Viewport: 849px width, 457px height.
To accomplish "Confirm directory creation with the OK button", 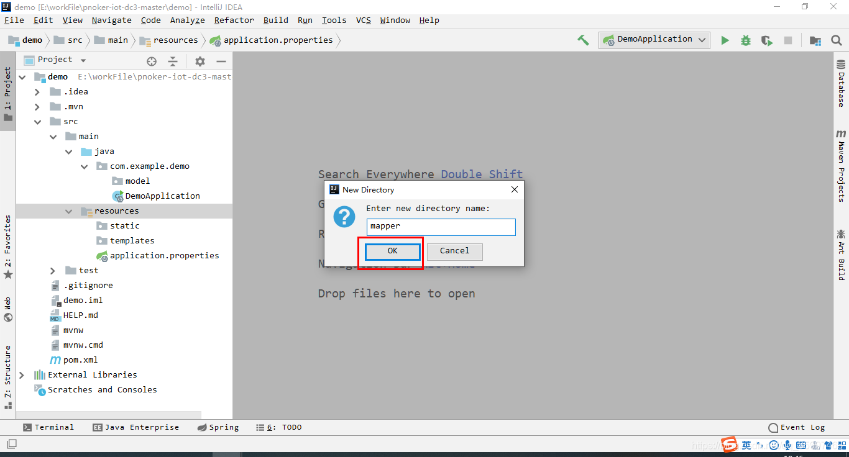I will [x=392, y=251].
